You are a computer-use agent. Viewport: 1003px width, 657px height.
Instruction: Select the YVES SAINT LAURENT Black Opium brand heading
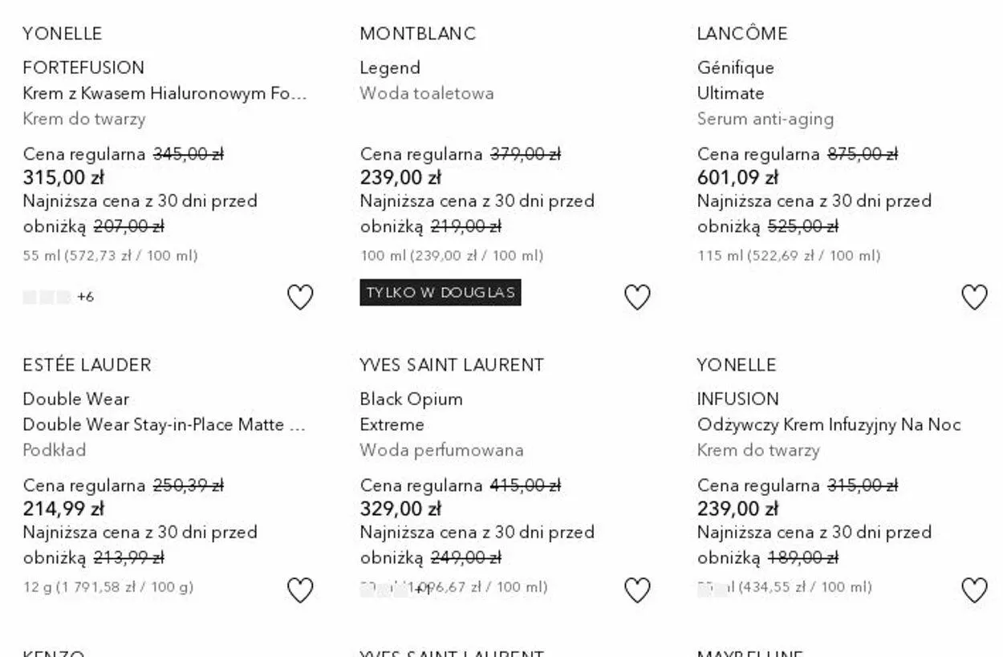click(452, 365)
